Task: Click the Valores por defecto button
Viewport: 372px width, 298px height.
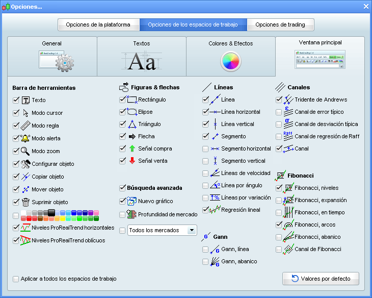Action: (x=321, y=279)
